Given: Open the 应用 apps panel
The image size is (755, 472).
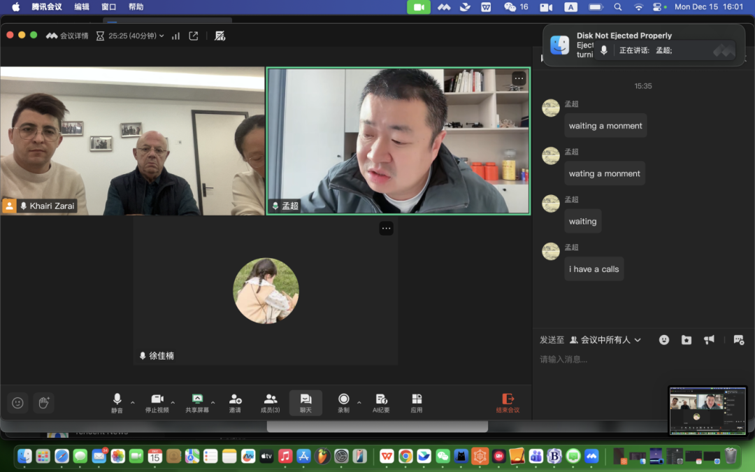Looking at the screenshot, I should [x=417, y=402].
